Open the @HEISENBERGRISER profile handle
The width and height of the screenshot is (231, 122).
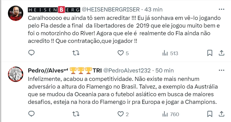(x=111, y=9)
